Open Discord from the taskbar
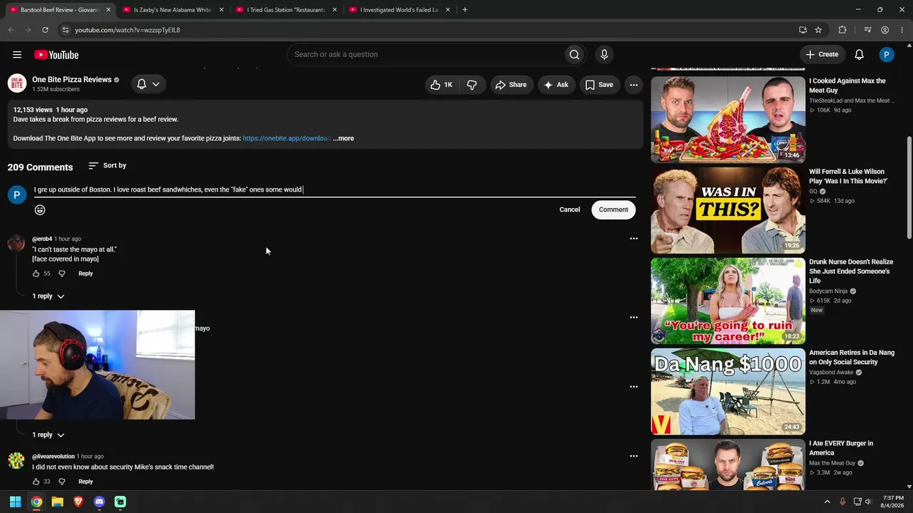Image resolution: width=913 pixels, height=513 pixels. pos(99,502)
